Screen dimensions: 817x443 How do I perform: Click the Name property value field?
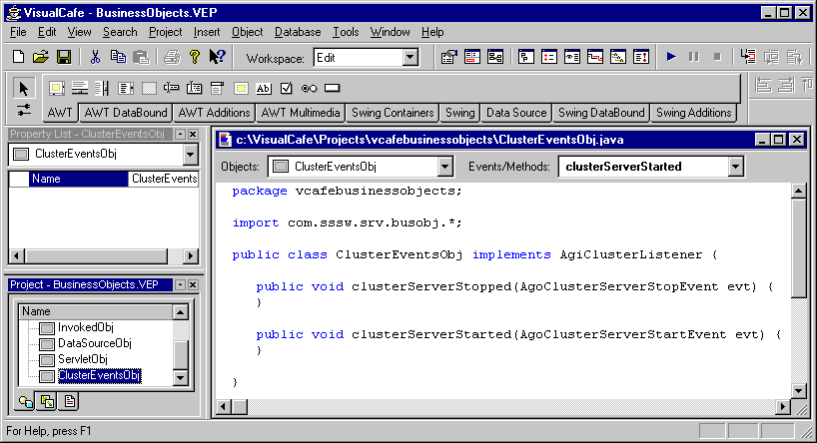click(163, 179)
